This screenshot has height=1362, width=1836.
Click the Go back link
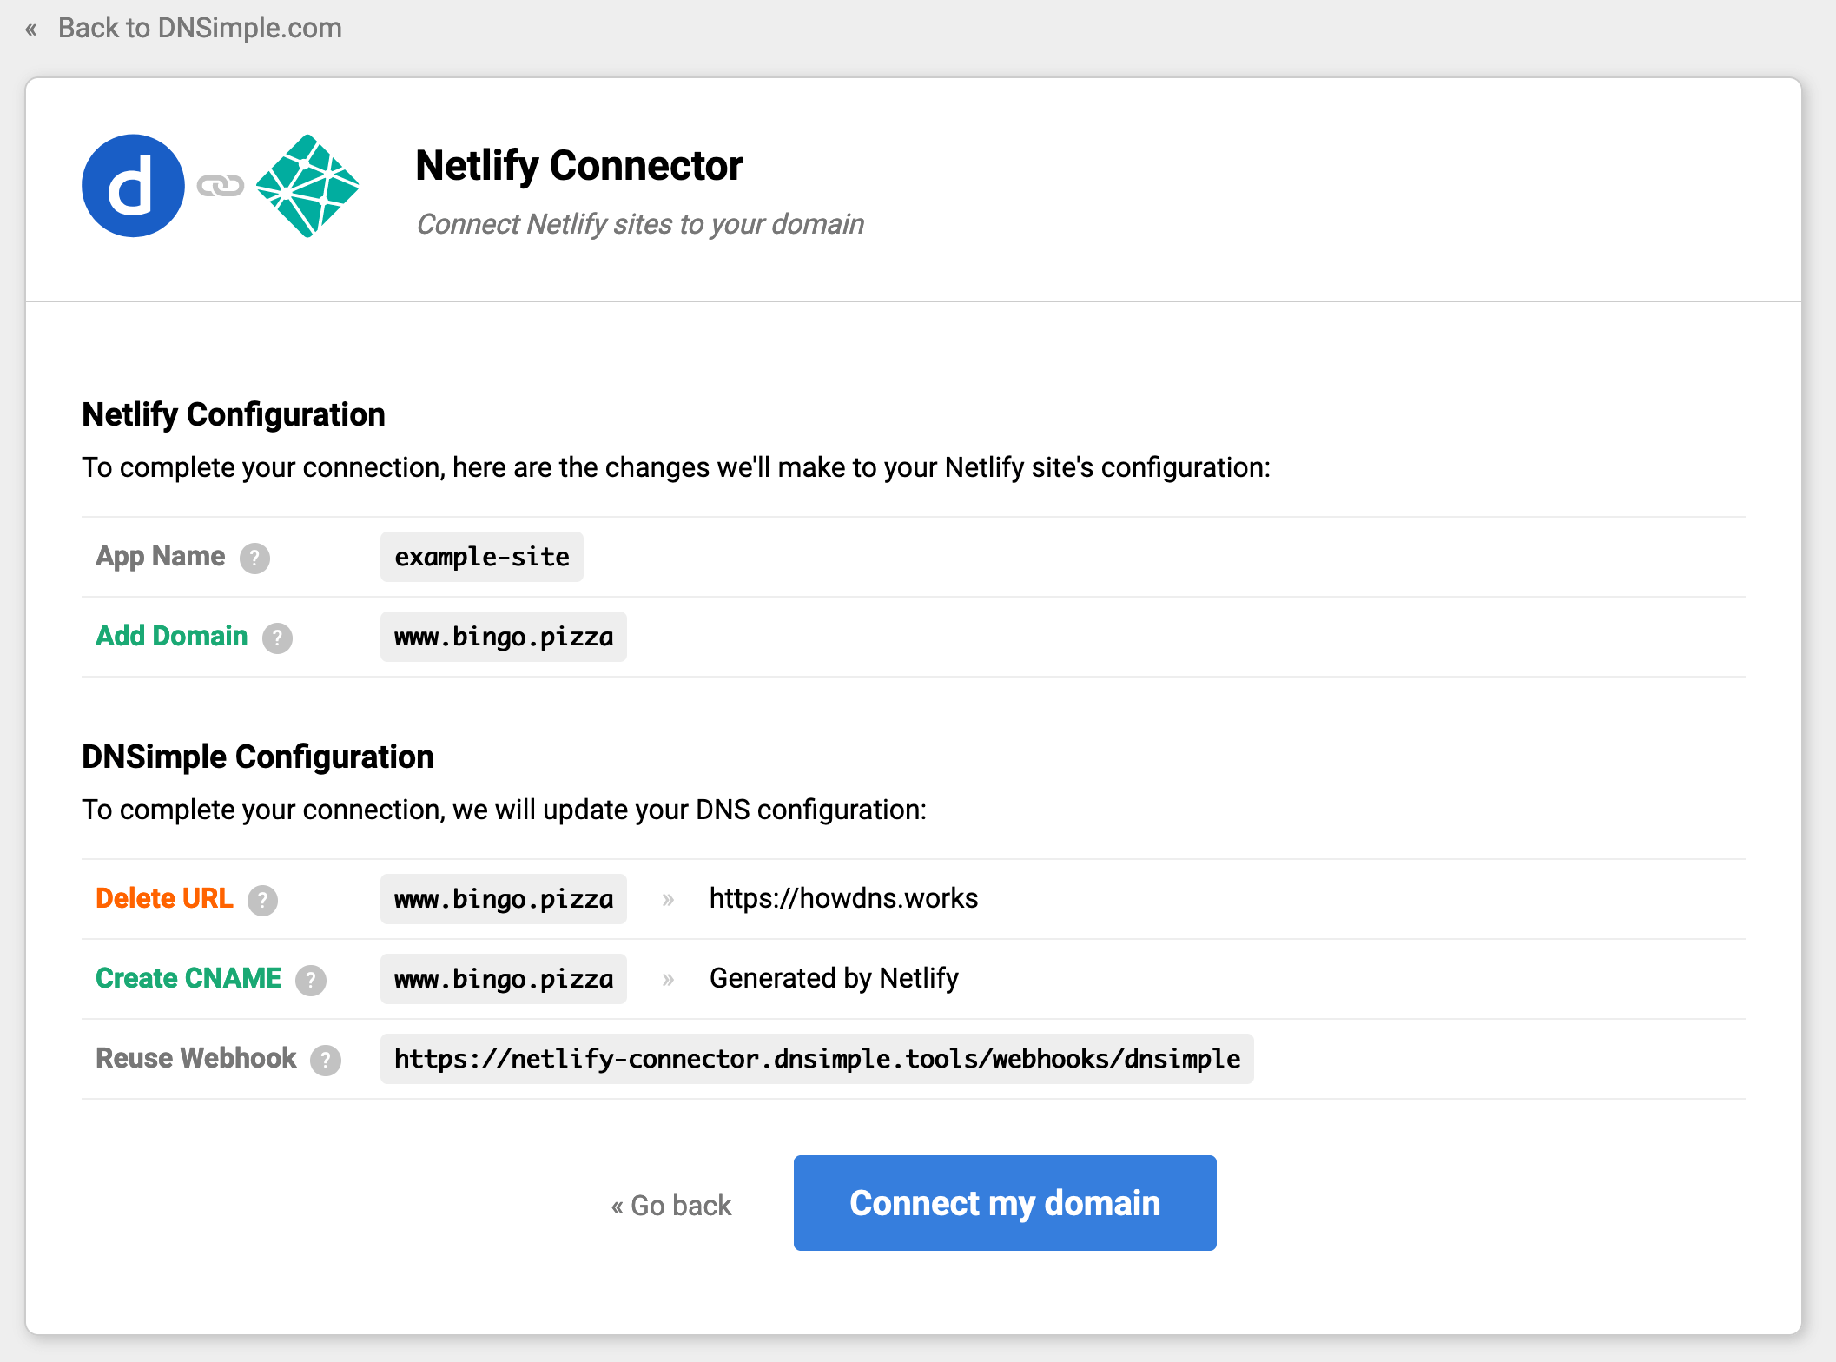click(671, 1205)
